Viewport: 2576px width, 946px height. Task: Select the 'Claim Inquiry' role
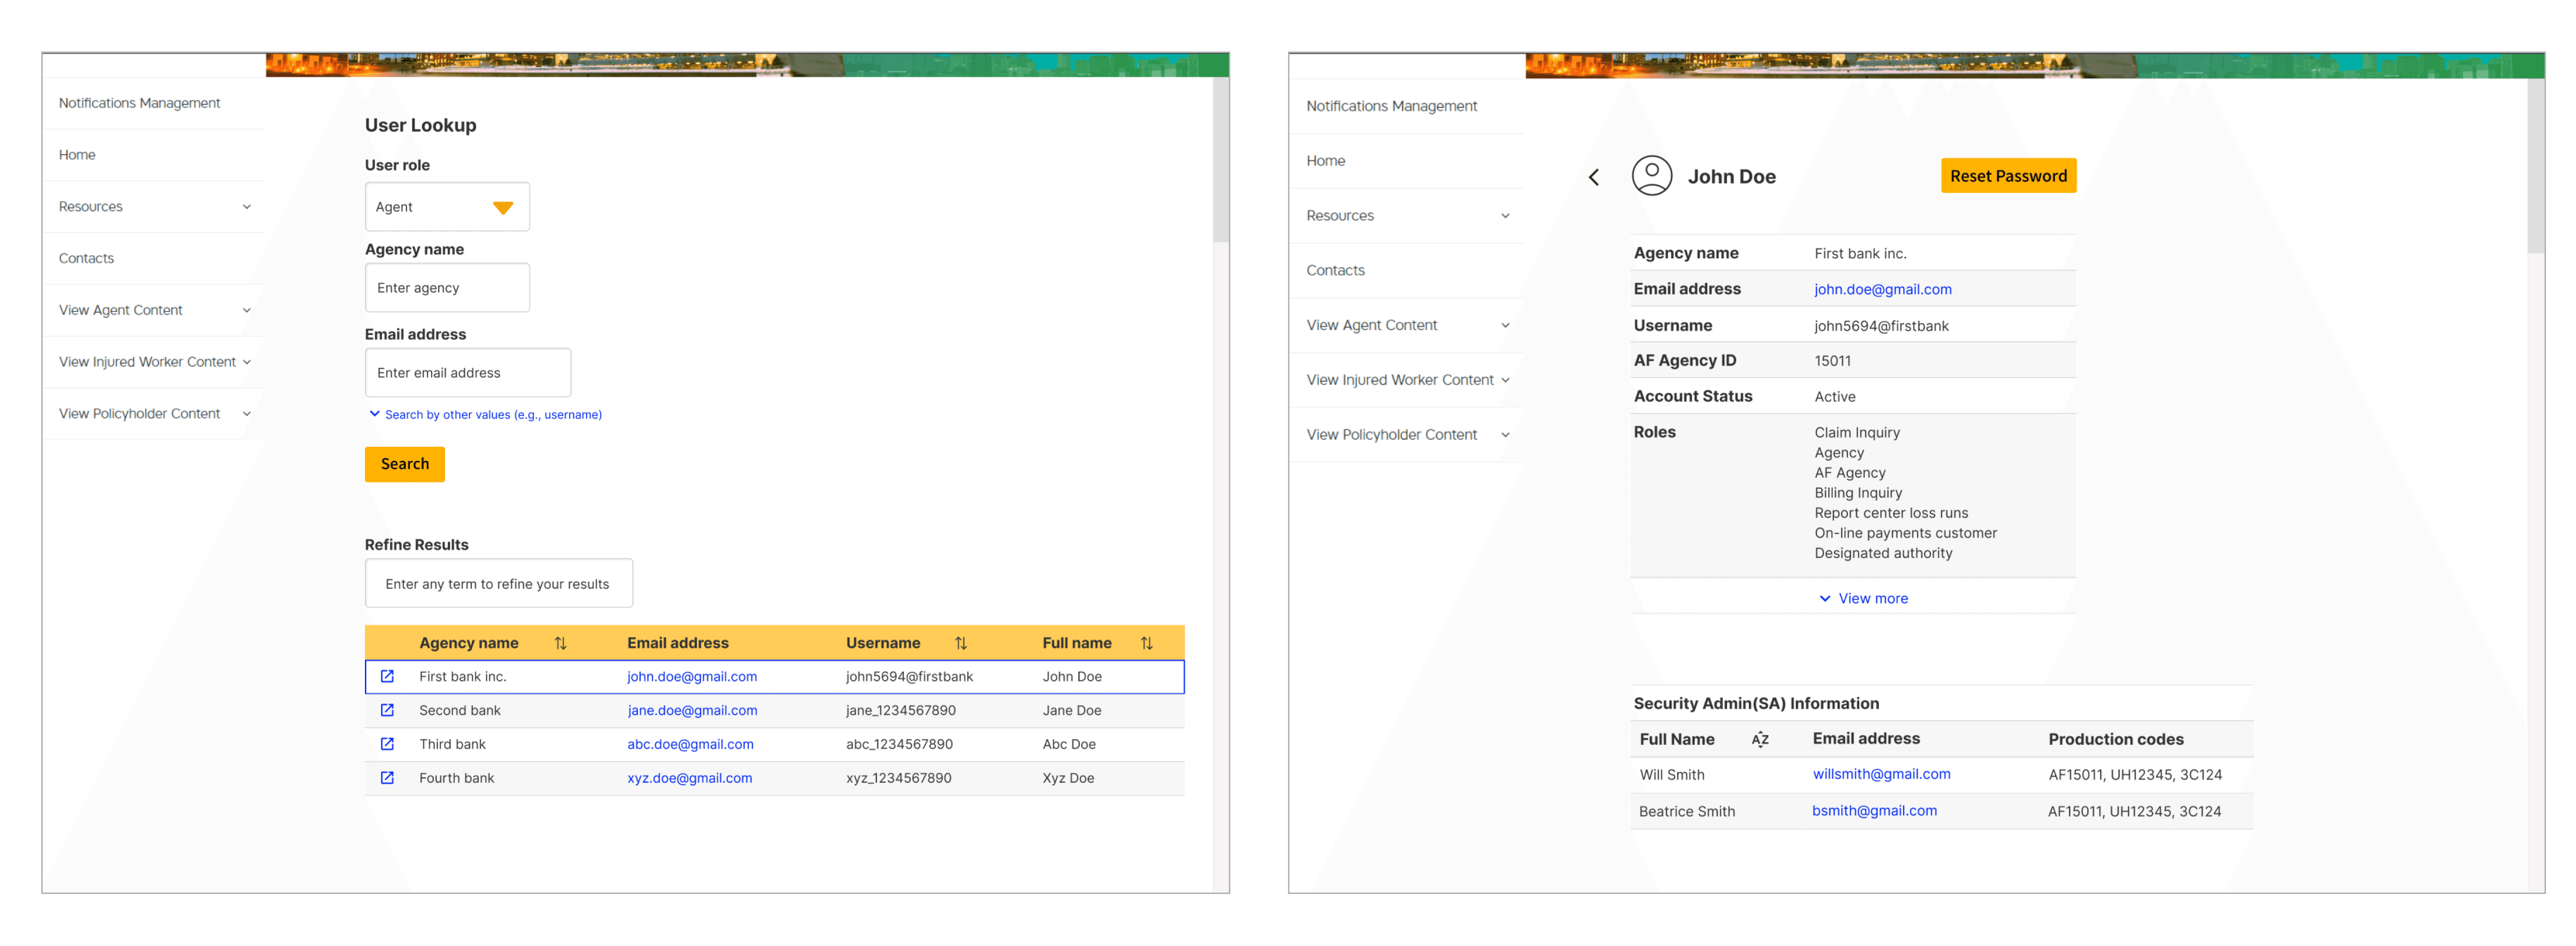[1857, 433]
